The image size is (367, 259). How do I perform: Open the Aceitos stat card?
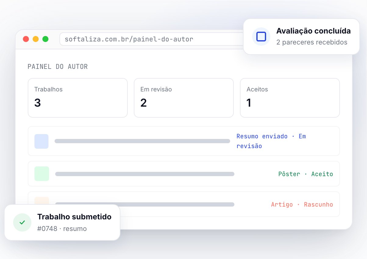point(290,98)
